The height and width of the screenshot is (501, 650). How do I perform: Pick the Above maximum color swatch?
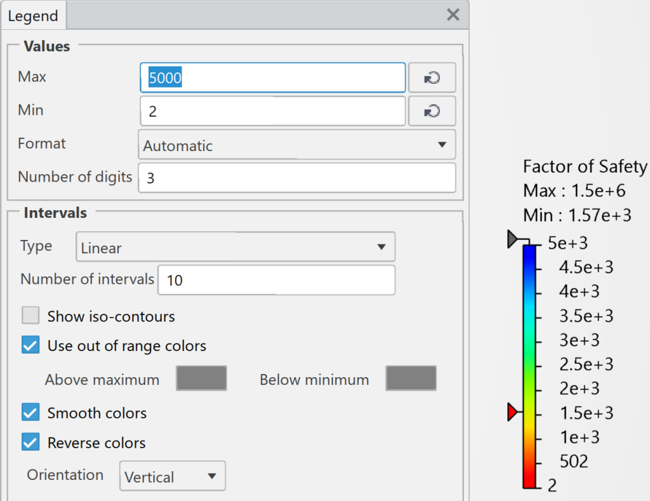coord(201,378)
